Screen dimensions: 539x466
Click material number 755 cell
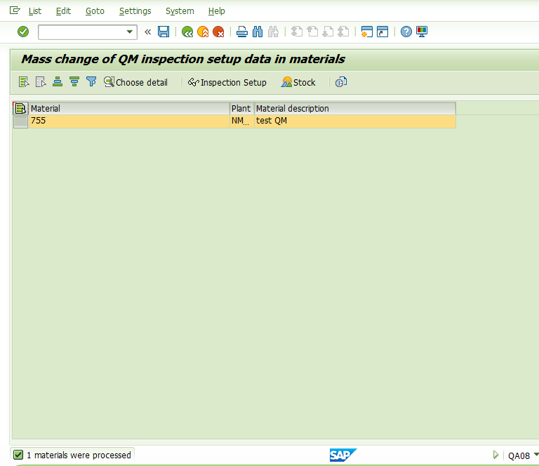click(x=129, y=121)
